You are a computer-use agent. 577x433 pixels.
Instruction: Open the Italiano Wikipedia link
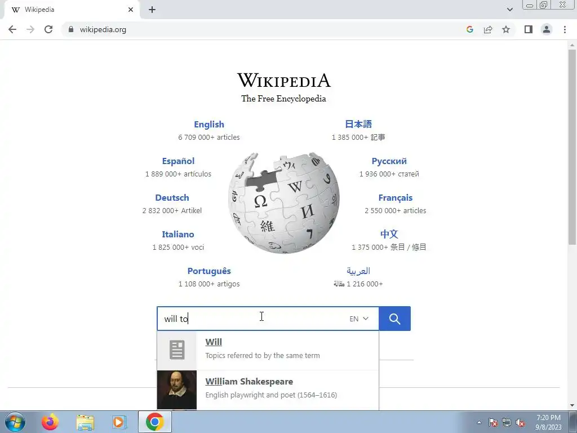[x=177, y=234]
